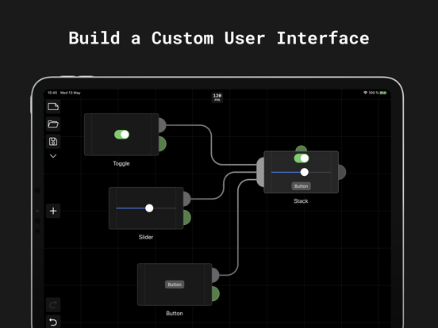Create a new document with the sidebar icon
The height and width of the screenshot is (328, 438).
click(53, 106)
